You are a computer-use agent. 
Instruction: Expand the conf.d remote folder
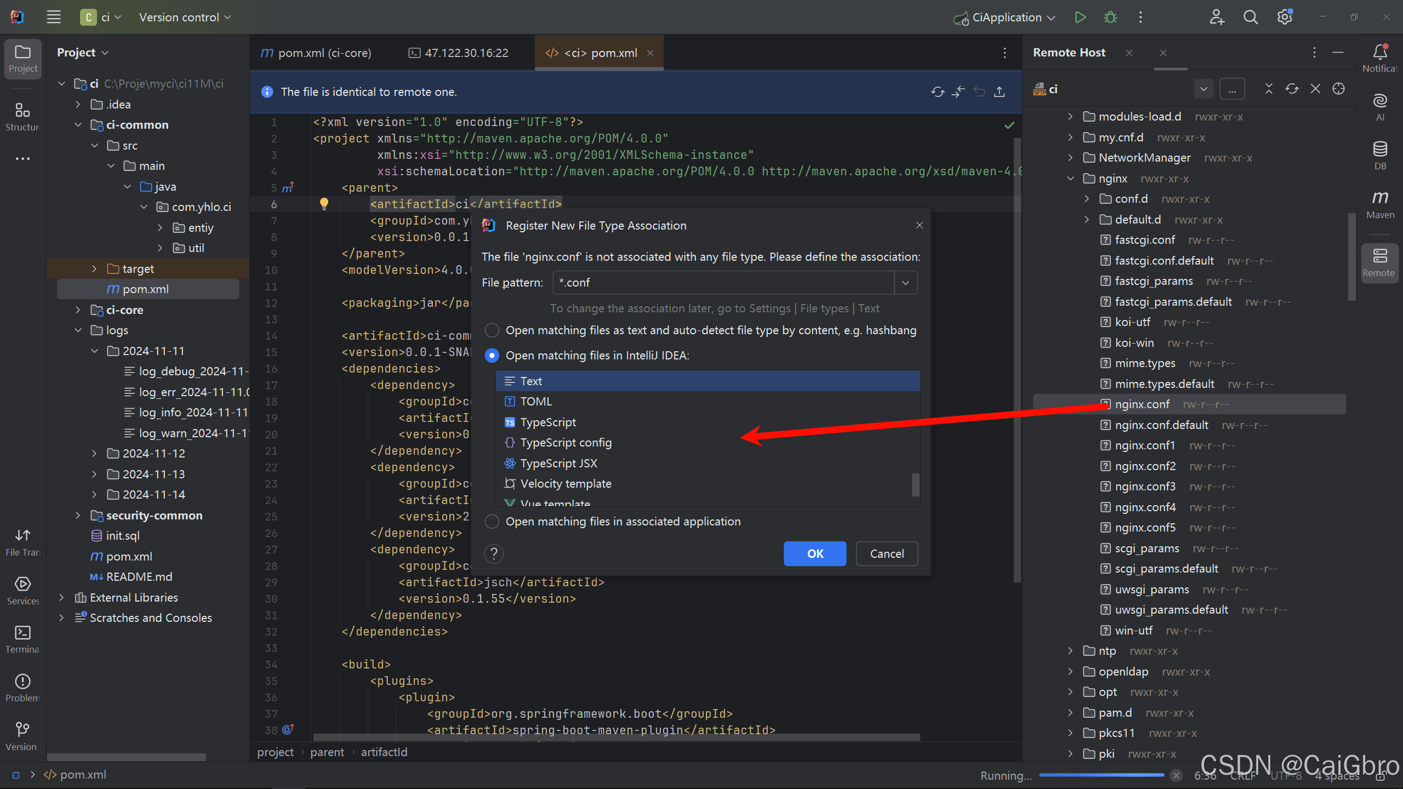click(1087, 199)
